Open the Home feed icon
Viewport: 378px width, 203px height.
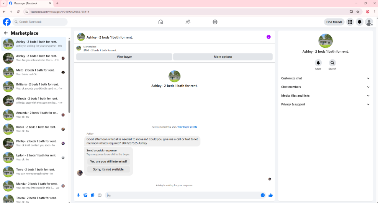point(160,22)
